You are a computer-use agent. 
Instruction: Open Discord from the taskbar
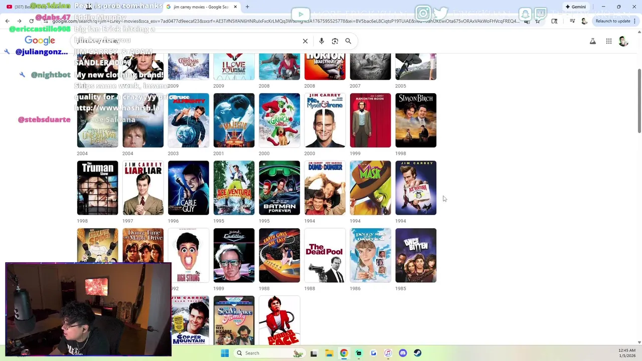pos(403,353)
